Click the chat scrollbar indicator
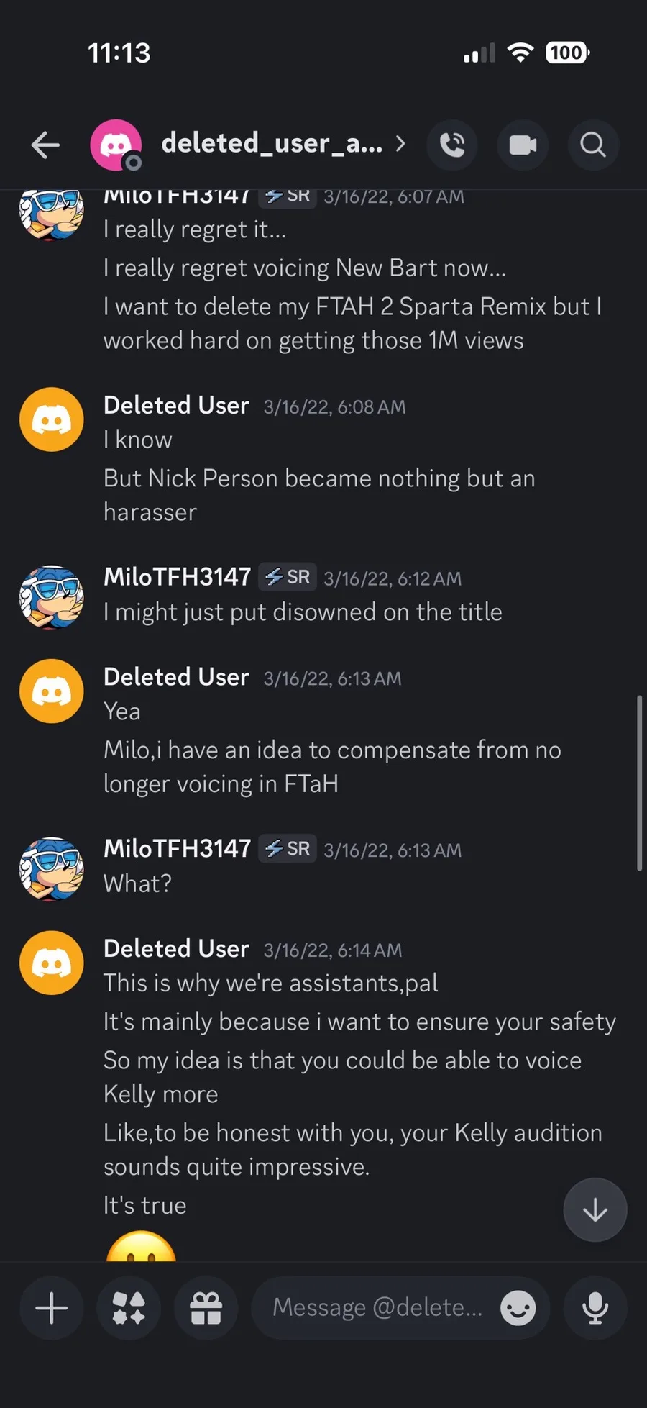Viewport: 647px width, 1408px height. (x=639, y=783)
